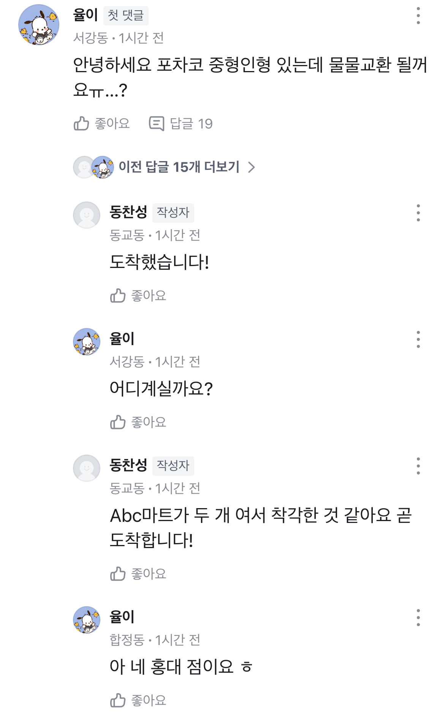Open more options for 율이's top comment
448x713 pixels.
pos(418,16)
